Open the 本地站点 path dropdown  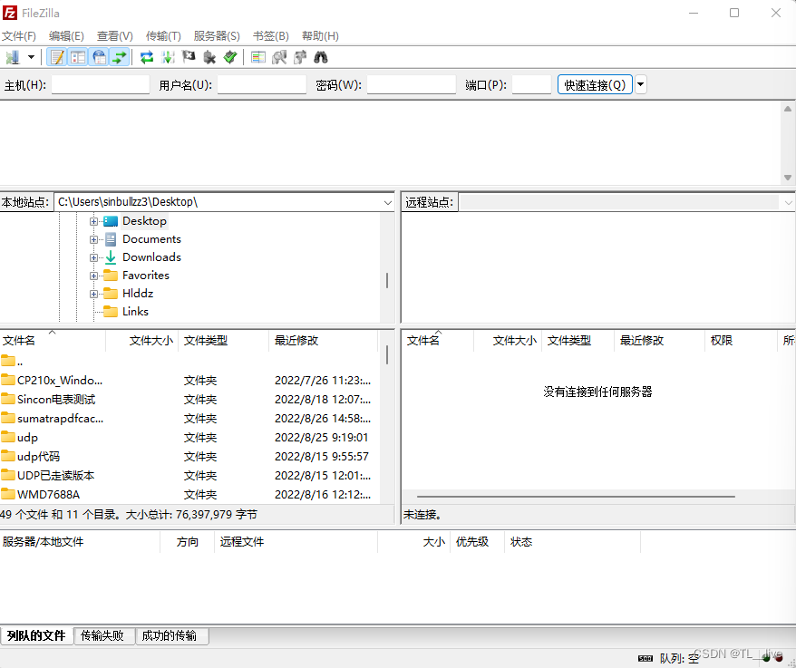click(388, 202)
